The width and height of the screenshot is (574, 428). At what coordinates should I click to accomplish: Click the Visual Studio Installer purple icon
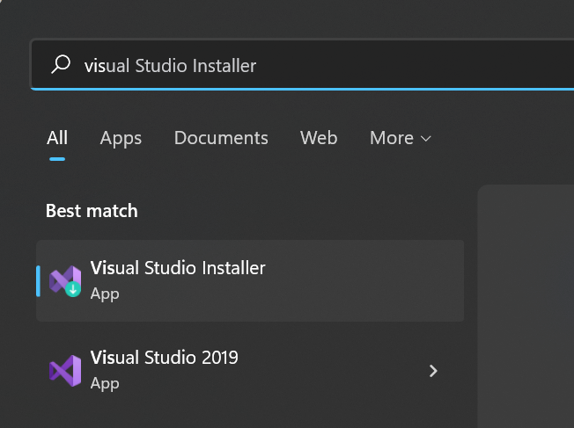tap(65, 281)
